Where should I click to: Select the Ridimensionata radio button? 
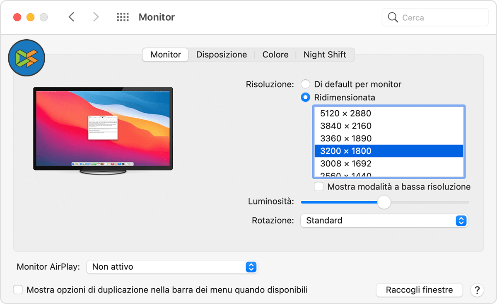pyautogui.click(x=306, y=97)
